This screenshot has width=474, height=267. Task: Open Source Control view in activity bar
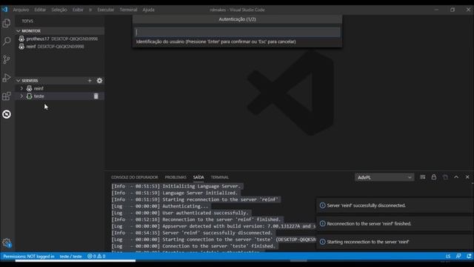(x=7, y=59)
